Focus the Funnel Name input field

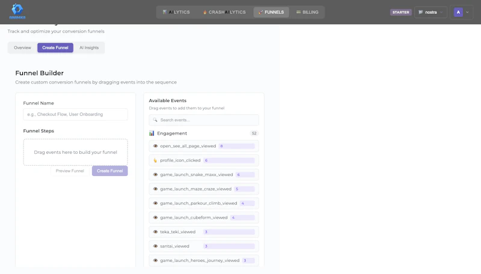pos(76,114)
